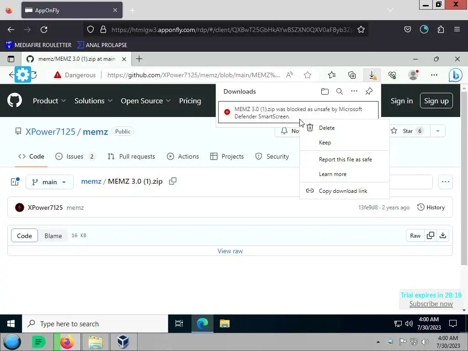Download raw file icon
Screen dimensions: 468x351
click(x=443, y=235)
